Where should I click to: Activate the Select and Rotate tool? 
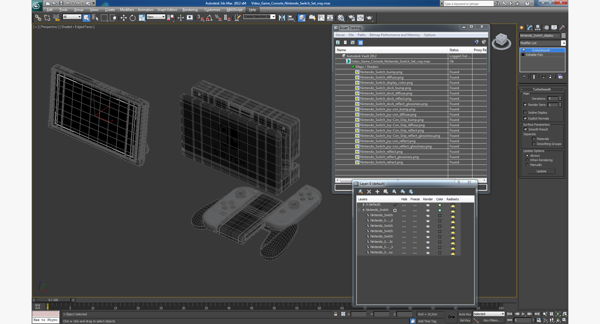pyautogui.click(x=133, y=18)
